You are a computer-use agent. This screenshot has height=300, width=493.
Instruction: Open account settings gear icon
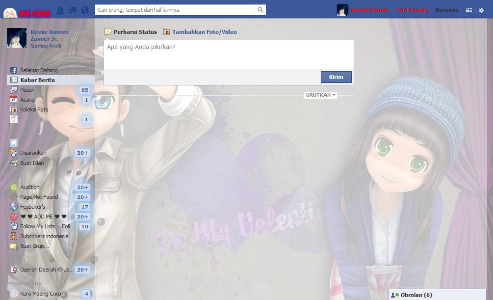(x=481, y=10)
